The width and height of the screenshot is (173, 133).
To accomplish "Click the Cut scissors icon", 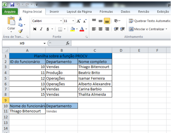I will (x=20, y=19).
